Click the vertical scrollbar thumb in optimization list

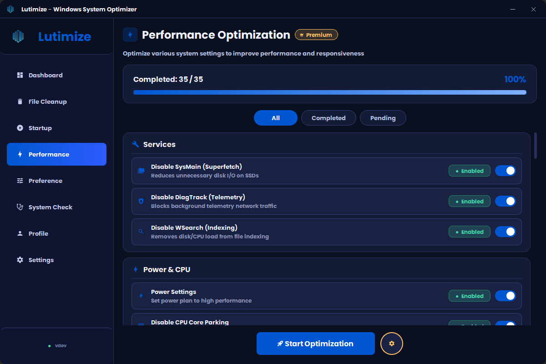click(536, 146)
